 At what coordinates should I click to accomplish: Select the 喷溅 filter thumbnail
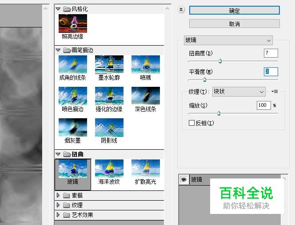[x=146, y=64]
